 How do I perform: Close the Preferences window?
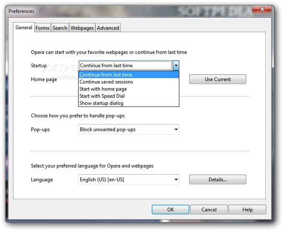tap(262, 9)
